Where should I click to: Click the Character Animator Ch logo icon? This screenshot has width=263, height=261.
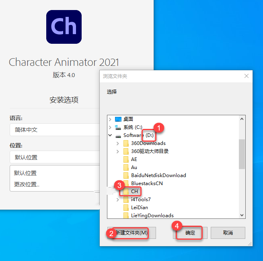click(x=64, y=27)
